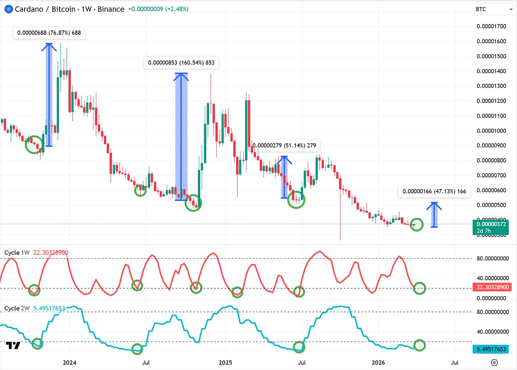
Task: Click current price label 0.00000372
Action: [491, 224]
